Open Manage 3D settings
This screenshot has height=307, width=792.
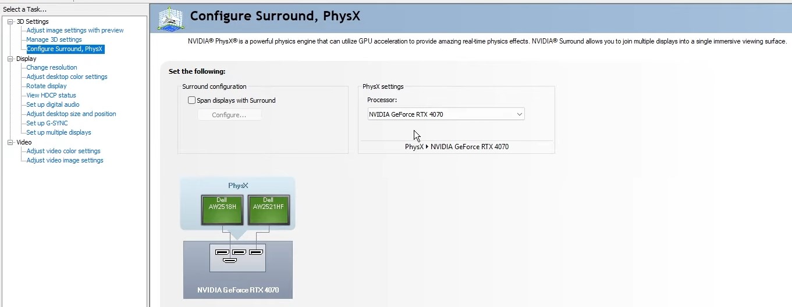point(54,39)
